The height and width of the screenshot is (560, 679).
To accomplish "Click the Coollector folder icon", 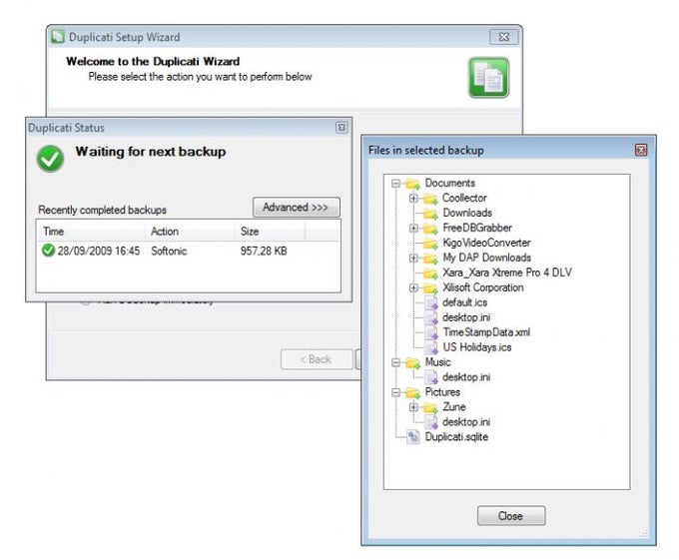I will [430, 199].
